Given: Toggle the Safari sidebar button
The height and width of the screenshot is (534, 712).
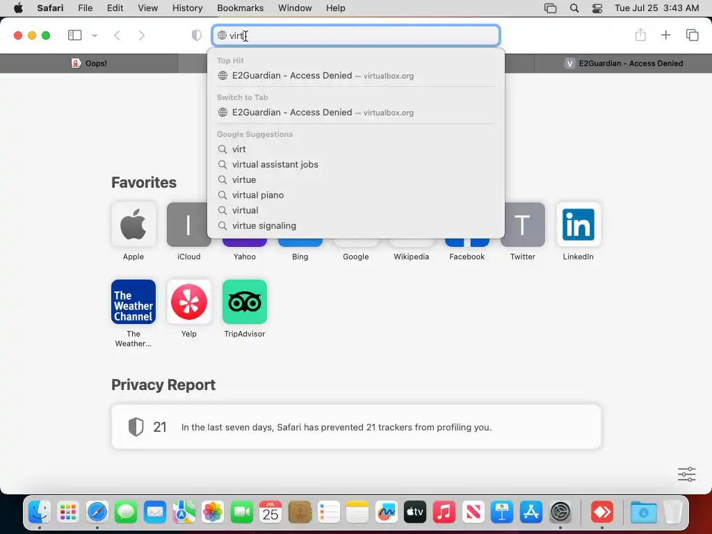Looking at the screenshot, I should click(x=74, y=35).
